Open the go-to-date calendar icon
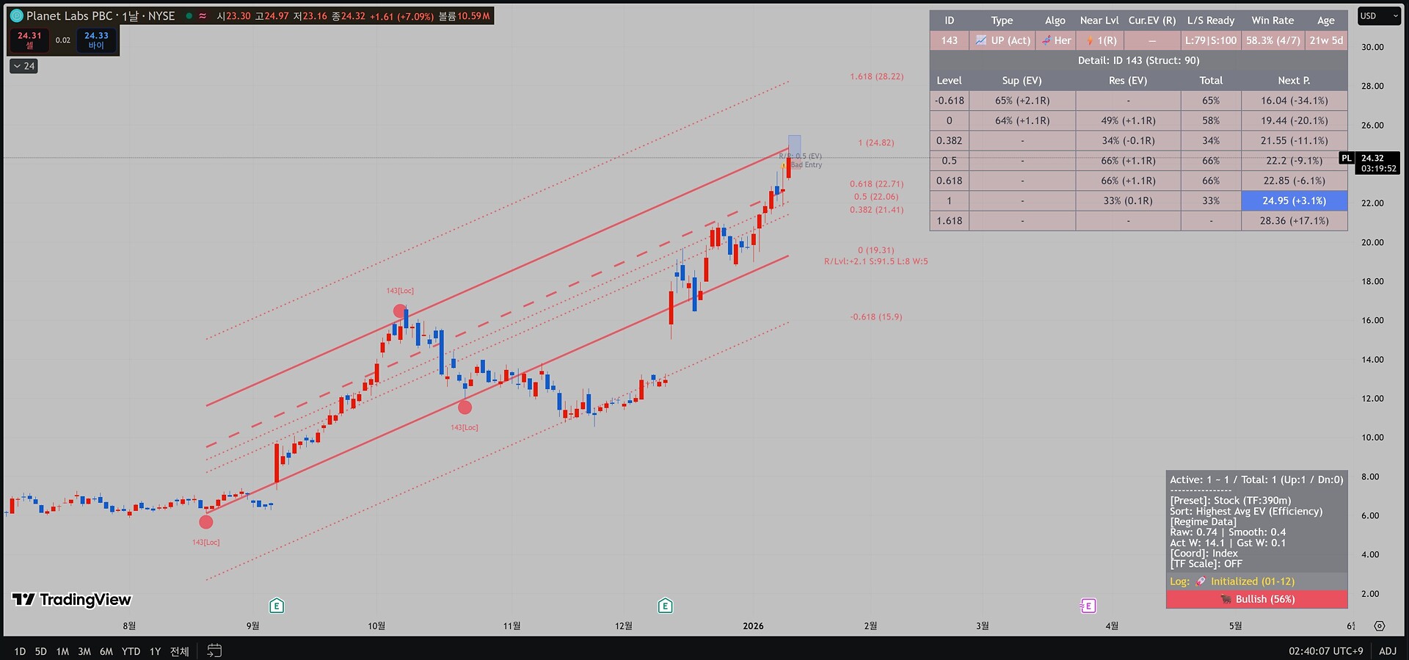Image resolution: width=1409 pixels, height=660 pixels. click(x=214, y=650)
